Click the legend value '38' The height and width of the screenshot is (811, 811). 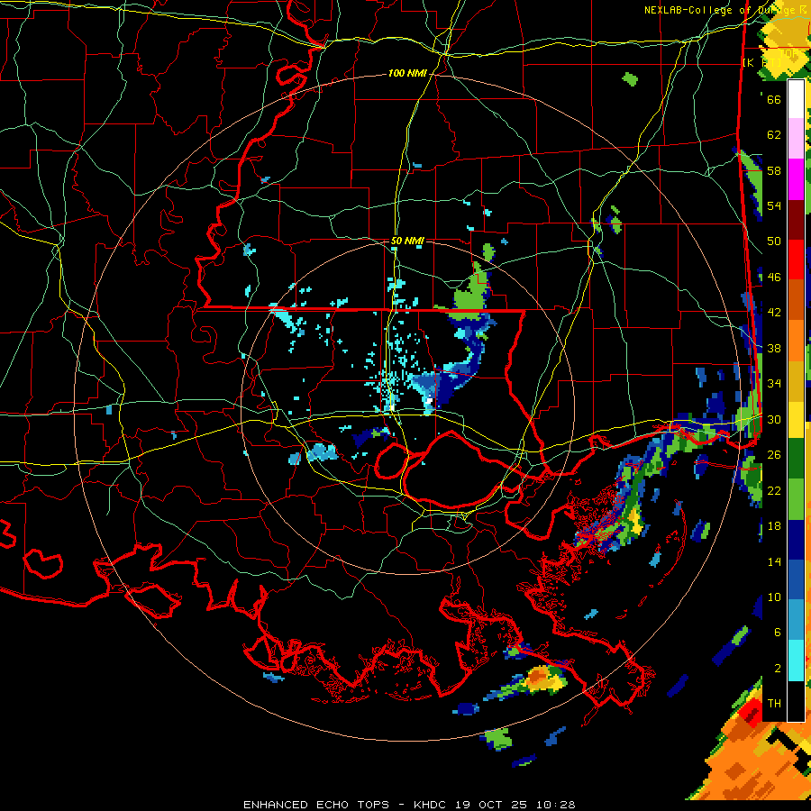pos(774,348)
